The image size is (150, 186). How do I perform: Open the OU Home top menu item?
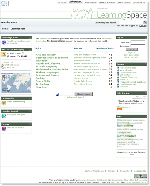61,2
